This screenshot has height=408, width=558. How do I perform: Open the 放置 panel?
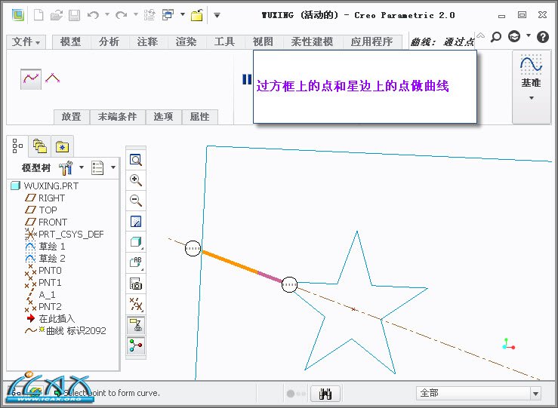pos(71,117)
